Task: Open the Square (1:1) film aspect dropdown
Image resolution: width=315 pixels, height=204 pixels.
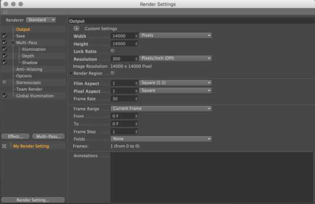Action: [x=175, y=83]
